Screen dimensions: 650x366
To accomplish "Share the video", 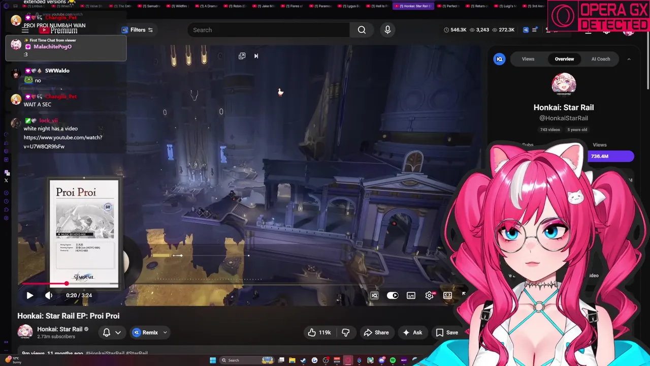I will click(376, 332).
